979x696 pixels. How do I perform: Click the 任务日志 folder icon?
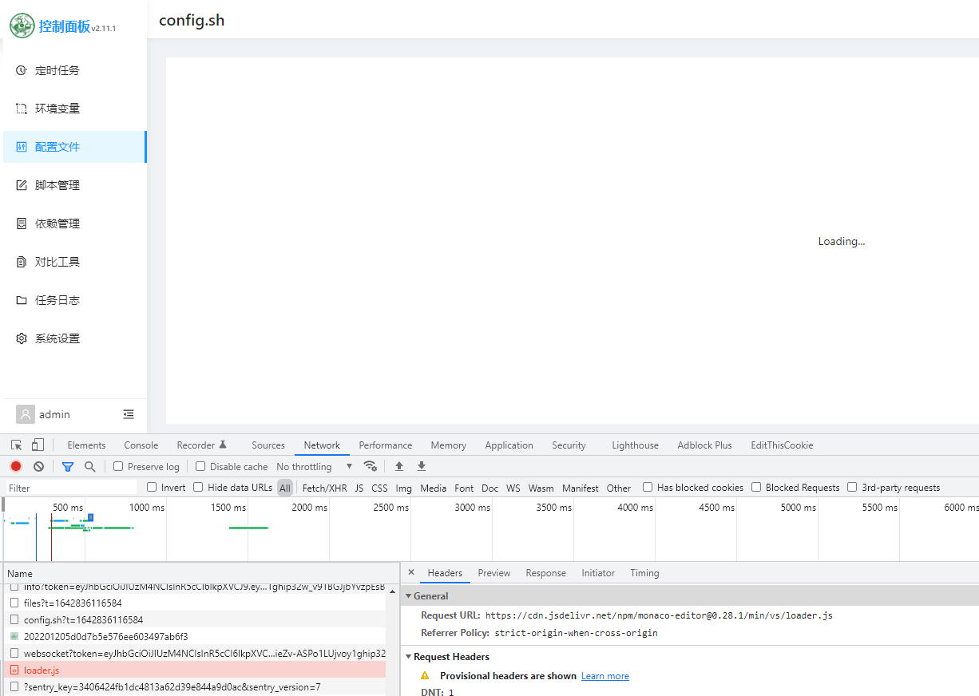(x=22, y=300)
